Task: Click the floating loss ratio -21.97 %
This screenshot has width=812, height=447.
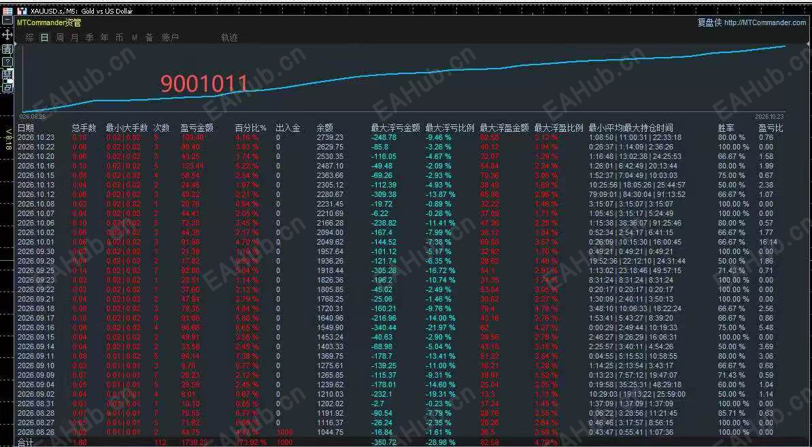Action: tap(440, 327)
